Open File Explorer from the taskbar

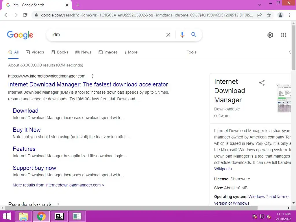click(23, 216)
